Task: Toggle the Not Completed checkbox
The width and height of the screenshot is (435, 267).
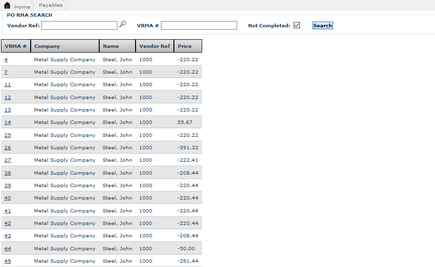Action: [x=297, y=25]
